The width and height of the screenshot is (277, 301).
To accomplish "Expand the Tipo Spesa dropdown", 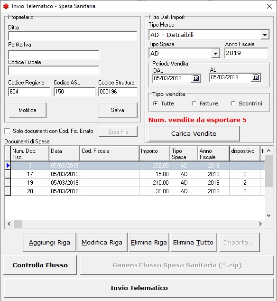I will click(216, 53).
